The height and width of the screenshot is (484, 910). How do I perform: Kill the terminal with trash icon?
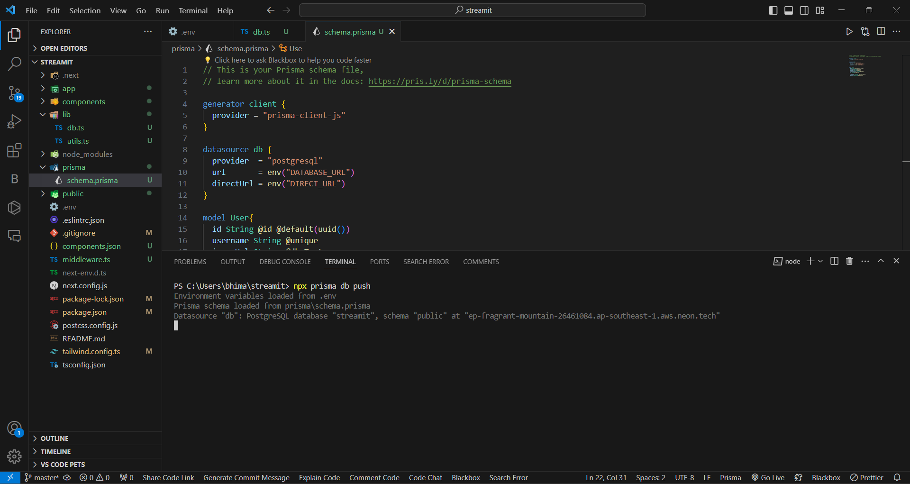tap(849, 261)
